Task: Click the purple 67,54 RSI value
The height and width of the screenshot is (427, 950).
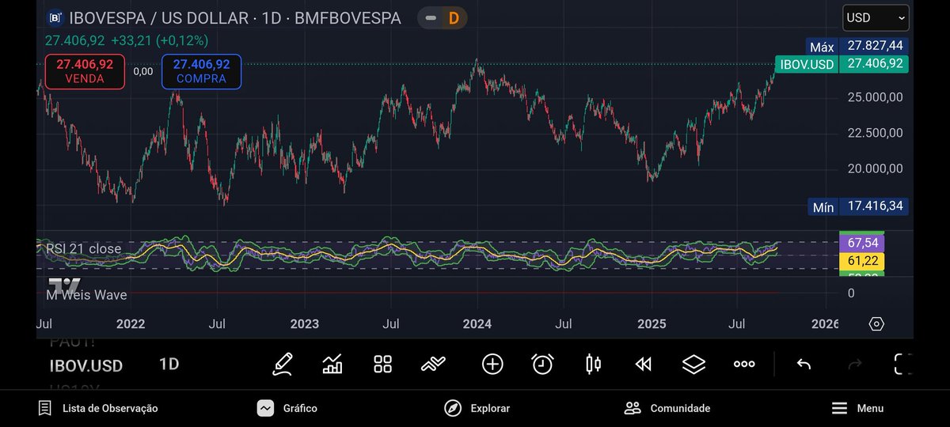Action: 861,244
